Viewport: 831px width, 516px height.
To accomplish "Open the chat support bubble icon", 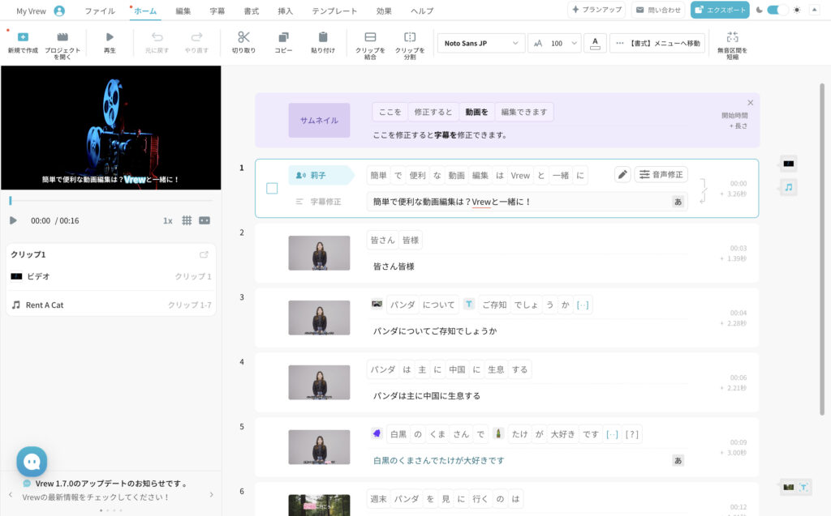I will pos(32,462).
